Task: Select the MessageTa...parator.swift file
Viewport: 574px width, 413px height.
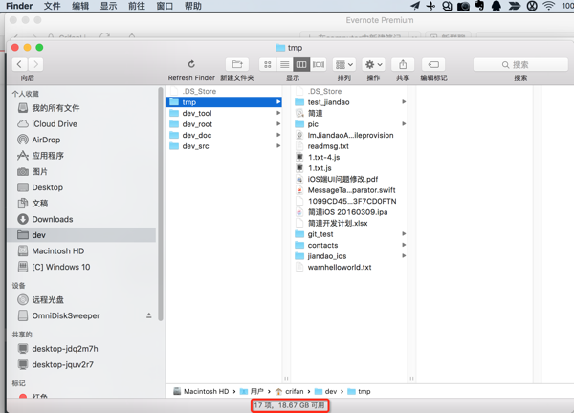Action: click(350, 190)
